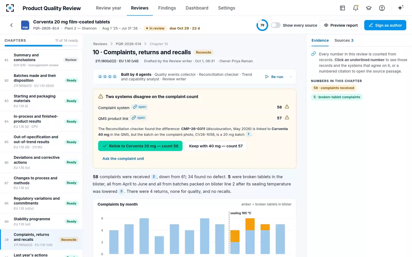Select the Evidence tab
412x257 pixels.
pos(320,41)
